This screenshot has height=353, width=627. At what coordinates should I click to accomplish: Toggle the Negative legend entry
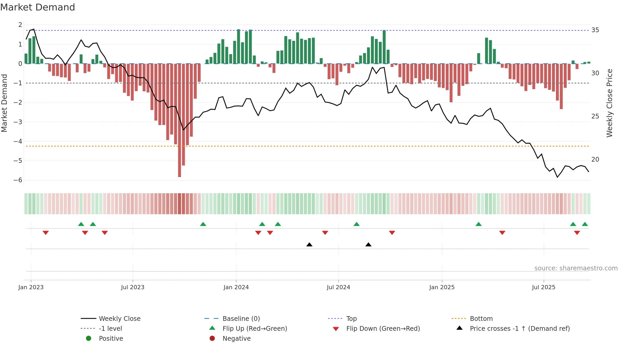pyautogui.click(x=230, y=338)
